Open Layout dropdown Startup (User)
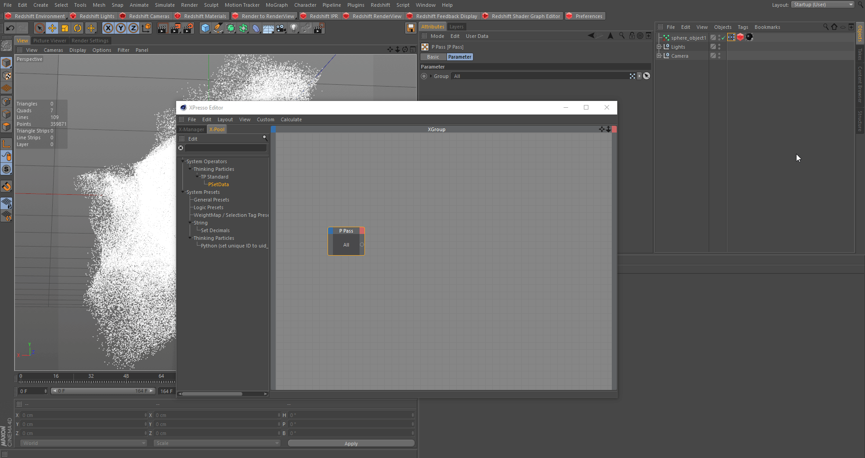 (823, 5)
